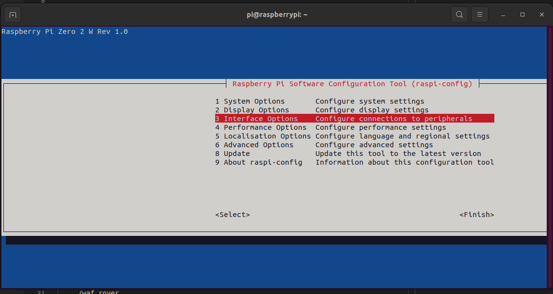Click 'Configure language and regional settings' text
The image size is (553, 294).
402,136
